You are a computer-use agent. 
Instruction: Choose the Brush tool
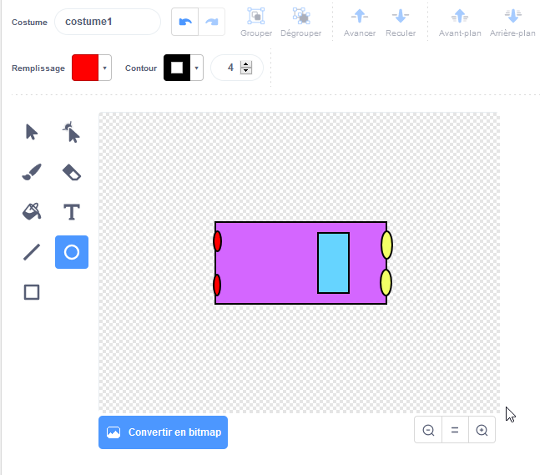click(x=32, y=172)
